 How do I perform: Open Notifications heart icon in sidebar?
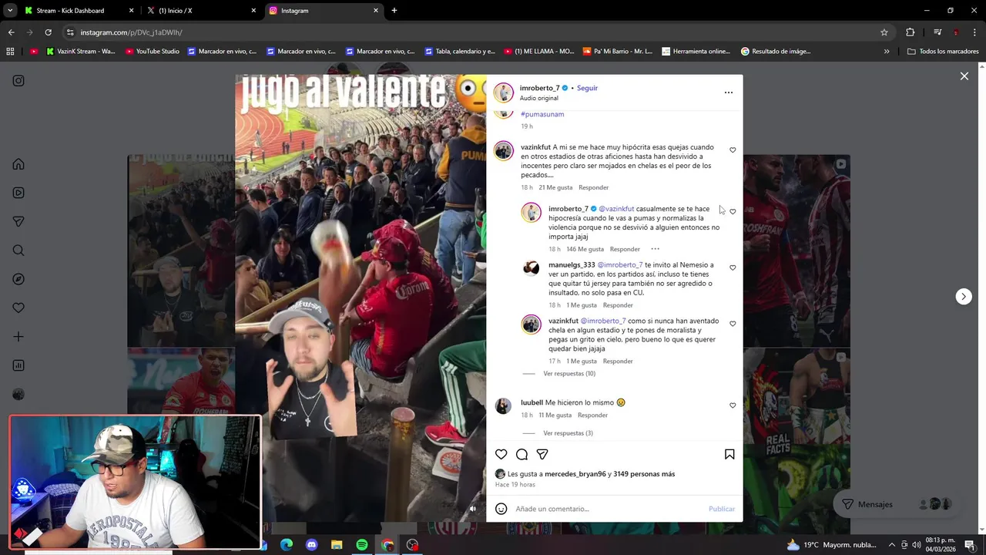click(18, 308)
